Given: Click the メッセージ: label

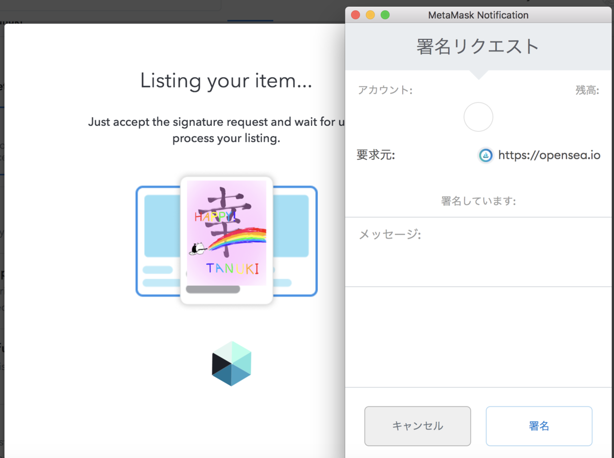Looking at the screenshot, I should point(389,235).
